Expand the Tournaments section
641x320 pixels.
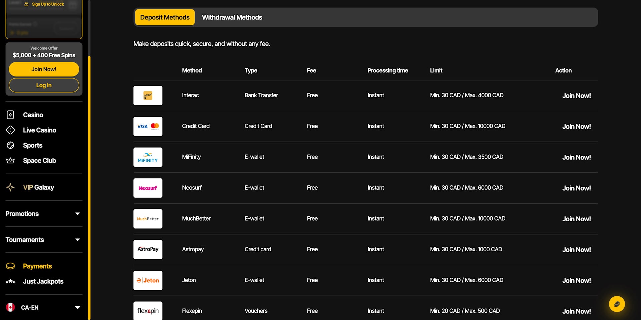[x=44, y=240]
